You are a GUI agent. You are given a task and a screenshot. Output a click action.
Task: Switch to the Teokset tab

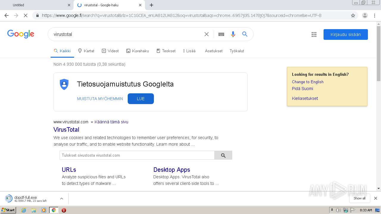click(166, 51)
